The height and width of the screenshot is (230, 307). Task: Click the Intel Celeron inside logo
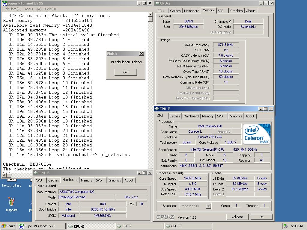257,134
